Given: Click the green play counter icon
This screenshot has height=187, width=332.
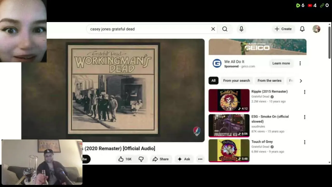Looking at the screenshot, I should coord(298,5).
